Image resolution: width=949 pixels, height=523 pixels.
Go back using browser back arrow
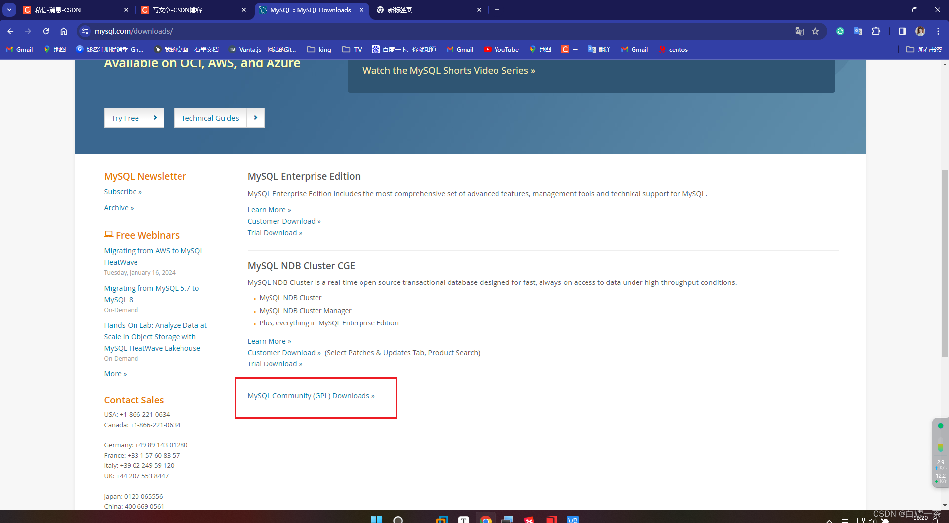[x=10, y=31]
